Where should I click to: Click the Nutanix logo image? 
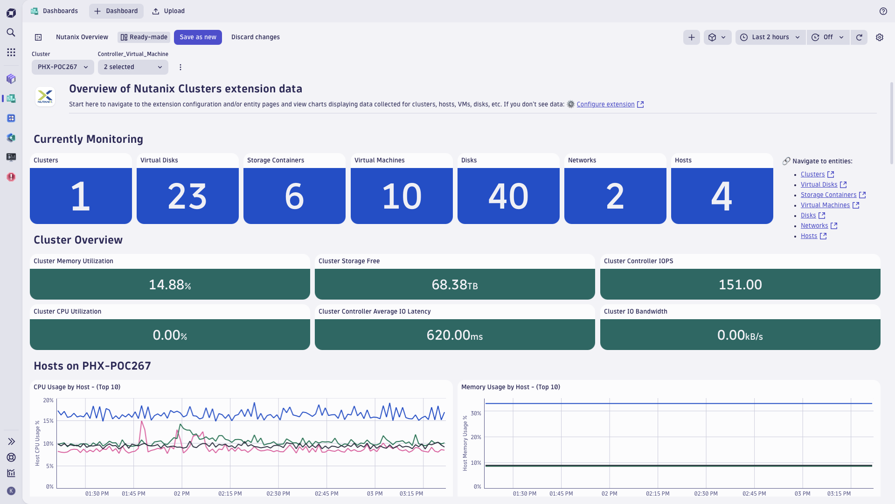pyautogui.click(x=45, y=97)
